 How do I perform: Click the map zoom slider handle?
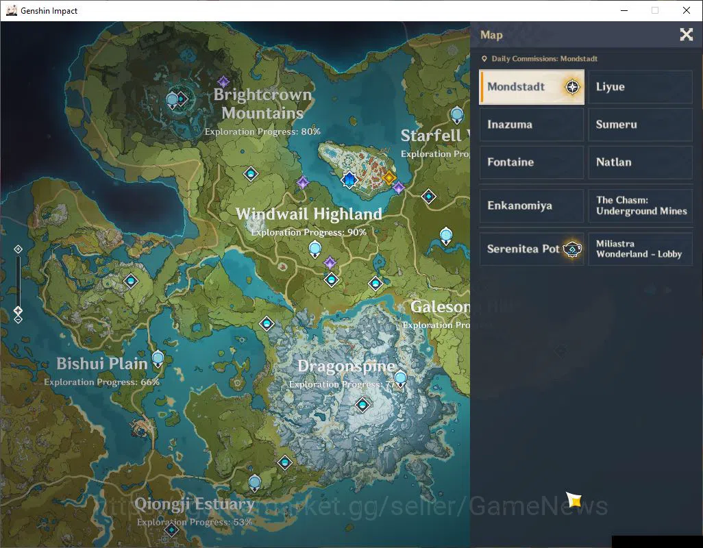[x=18, y=310]
